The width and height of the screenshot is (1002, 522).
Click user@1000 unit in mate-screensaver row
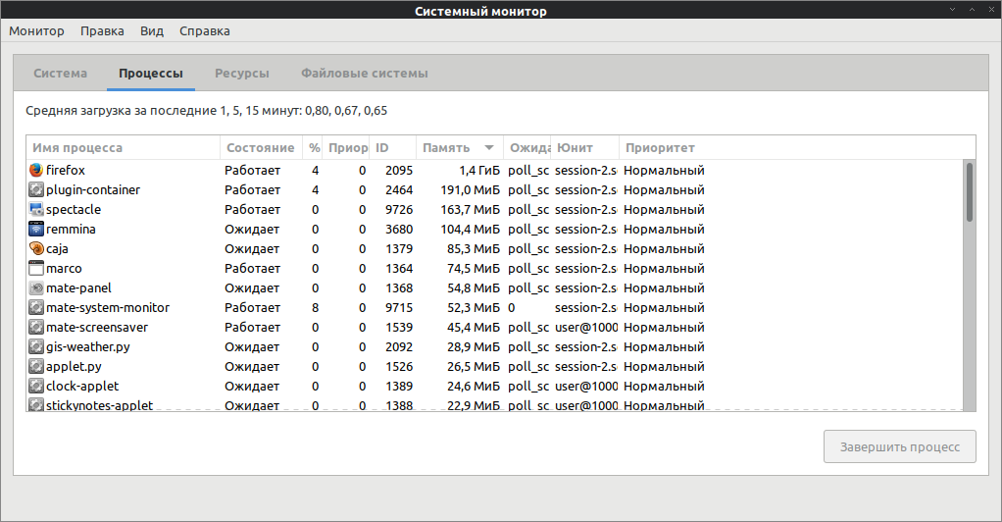tap(586, 327)
